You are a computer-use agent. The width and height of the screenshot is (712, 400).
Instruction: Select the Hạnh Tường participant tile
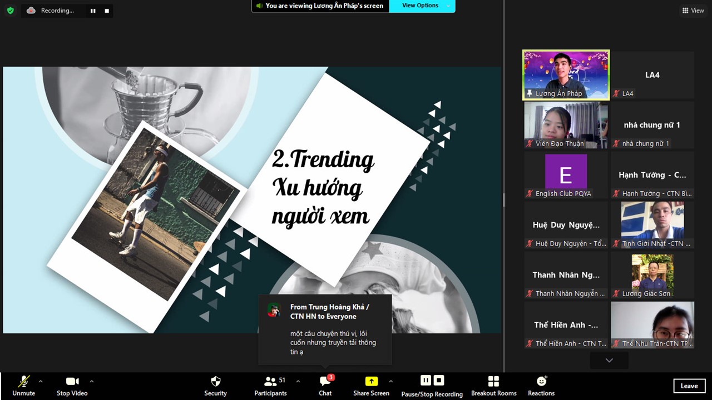pos(652,175)
